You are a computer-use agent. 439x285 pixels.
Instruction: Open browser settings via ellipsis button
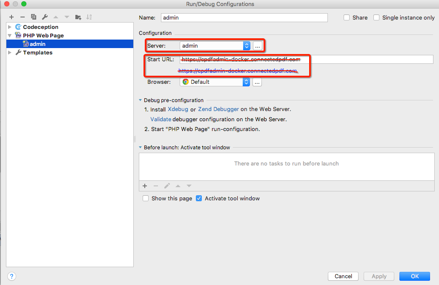257,82
